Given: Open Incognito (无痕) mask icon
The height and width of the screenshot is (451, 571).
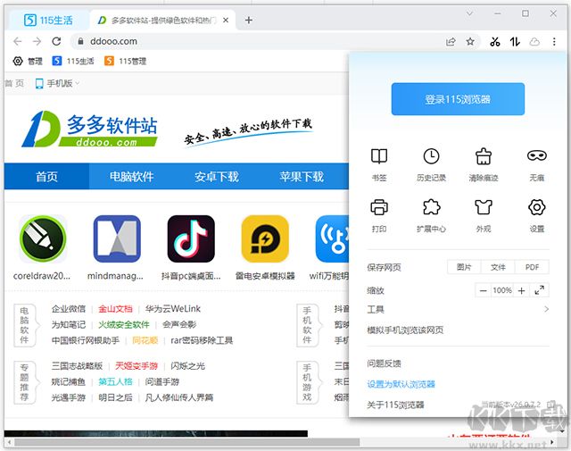Looking at the screenshot, I should tap(537, 155).
